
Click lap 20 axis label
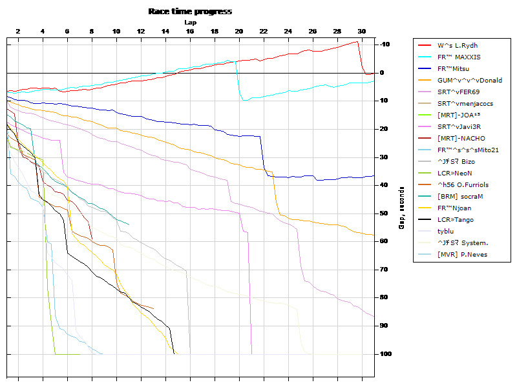(x=239, y=31)
